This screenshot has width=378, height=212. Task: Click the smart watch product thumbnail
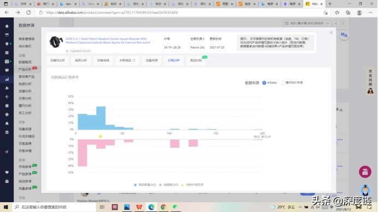56,42
